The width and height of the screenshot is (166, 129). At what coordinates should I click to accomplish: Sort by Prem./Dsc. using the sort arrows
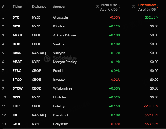pyautogui.click(x=120, y=7)
